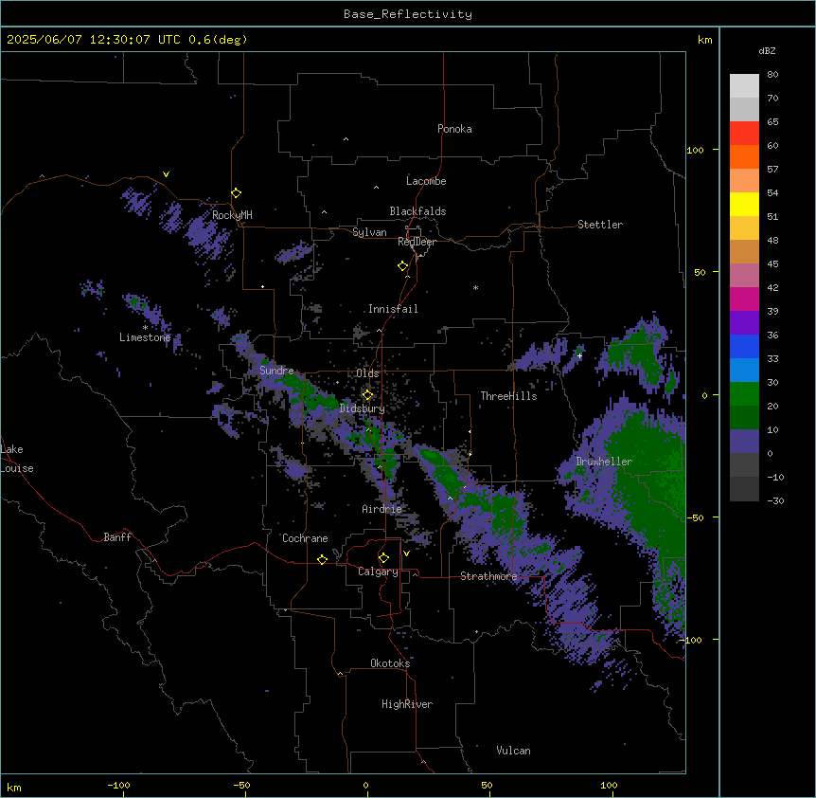
Task: Pick the green 20-30 dBZ legend swatch
Action: pyautogui.click(x=744, y=394)
